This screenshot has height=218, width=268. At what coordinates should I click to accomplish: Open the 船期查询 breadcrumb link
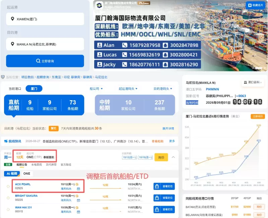[43, 77]
